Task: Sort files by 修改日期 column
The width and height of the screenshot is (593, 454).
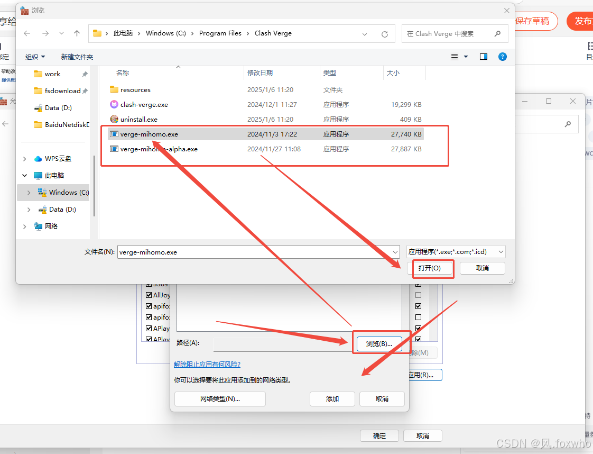Action: coord(260,72)
